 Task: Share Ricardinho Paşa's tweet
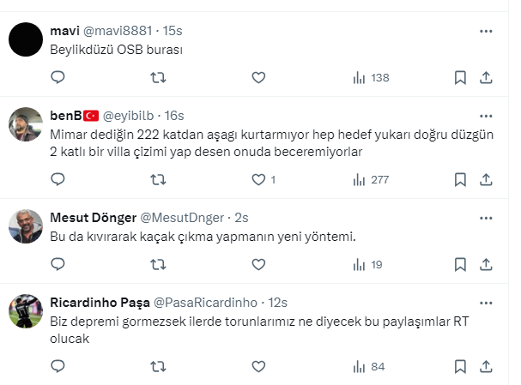(486, 366)
